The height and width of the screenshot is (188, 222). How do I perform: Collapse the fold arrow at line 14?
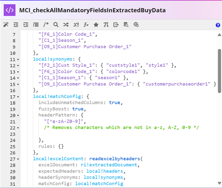[18, 78]
